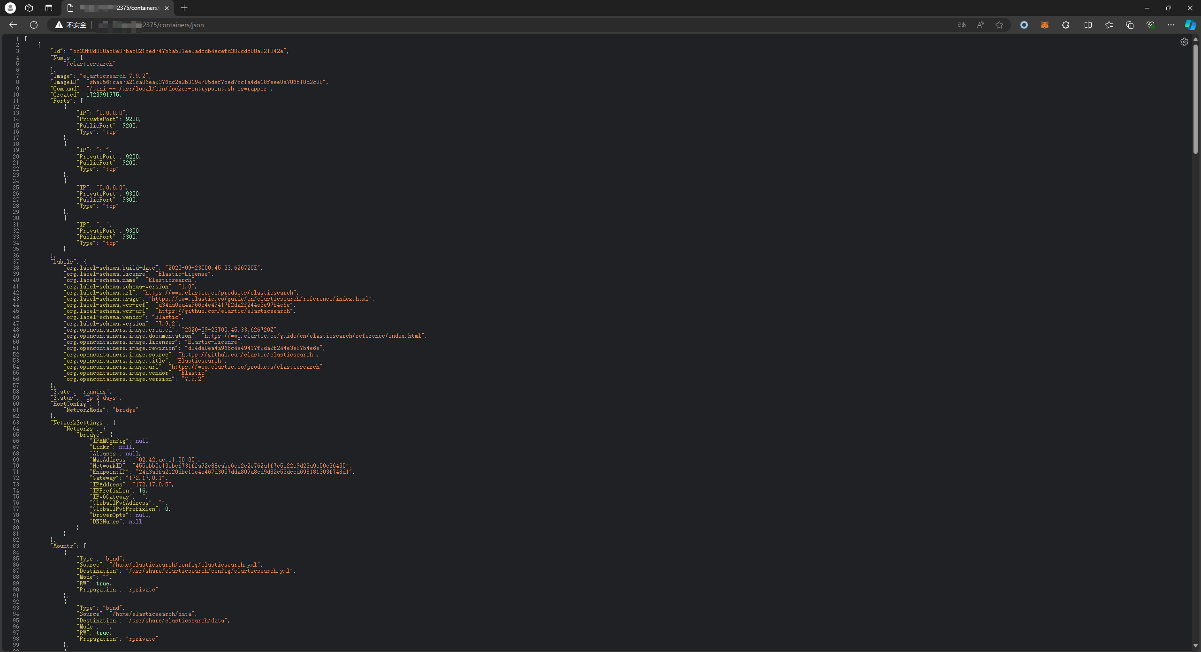Viewport: 1201px width, 652px height.
Task: Open the Copilot sidebar icon
Action: click(x=1190, y=25)
